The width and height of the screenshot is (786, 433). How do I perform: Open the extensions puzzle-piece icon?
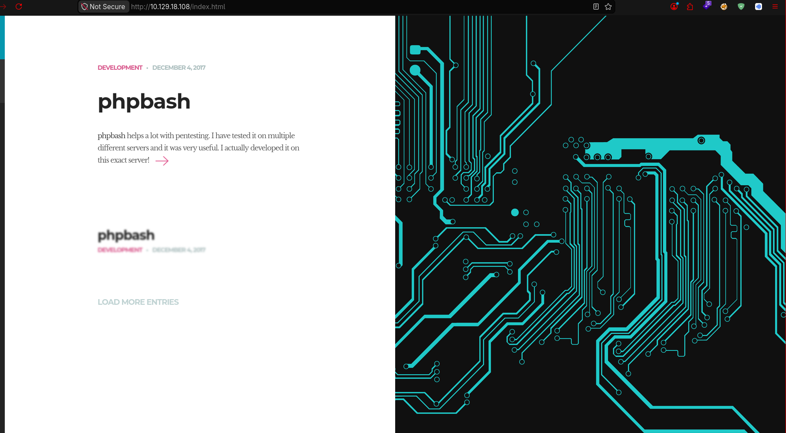[x=690, y=7]
